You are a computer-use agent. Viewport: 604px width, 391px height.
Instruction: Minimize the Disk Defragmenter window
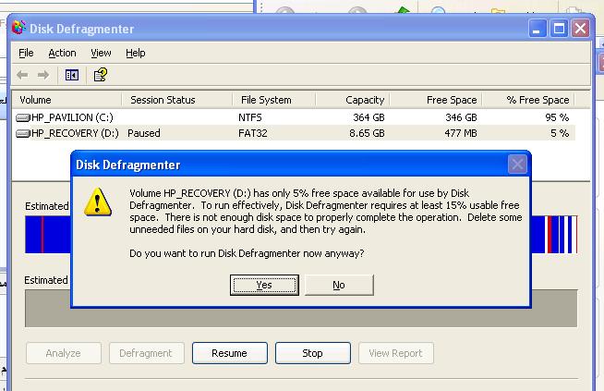point(538,29)
